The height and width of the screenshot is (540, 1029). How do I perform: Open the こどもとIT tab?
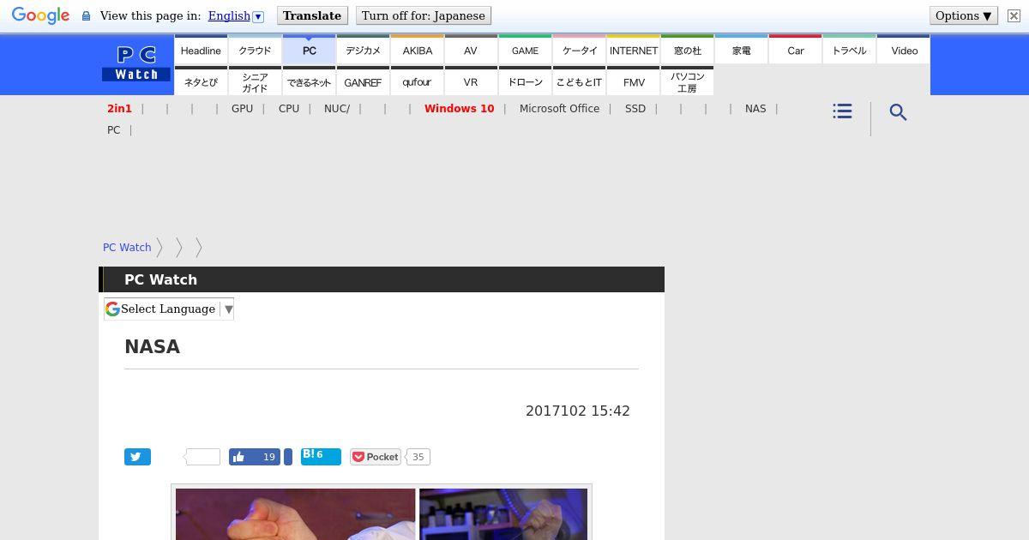(x=579, y=81)
